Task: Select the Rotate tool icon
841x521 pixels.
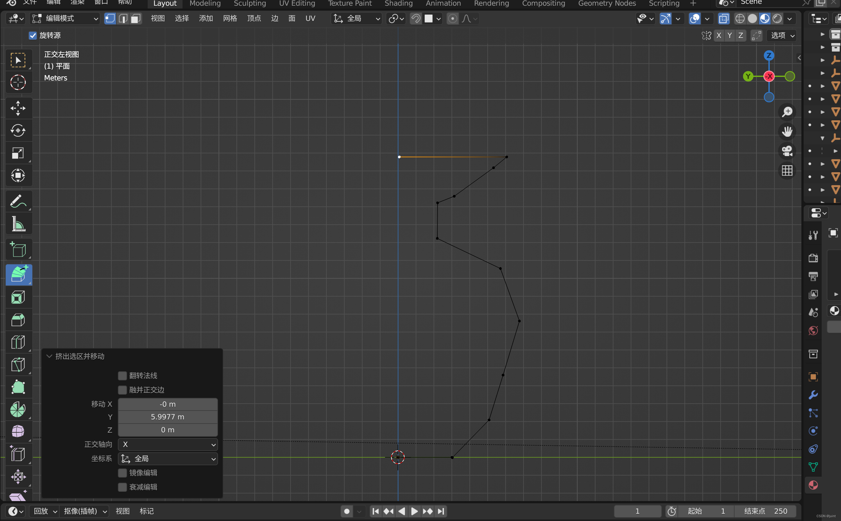Action: 18,131
